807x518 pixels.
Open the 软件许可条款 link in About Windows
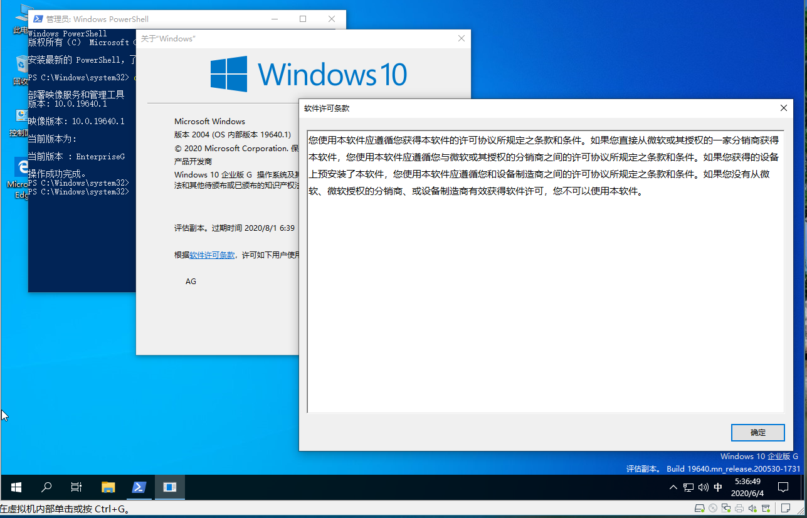[x=212, y=255]
